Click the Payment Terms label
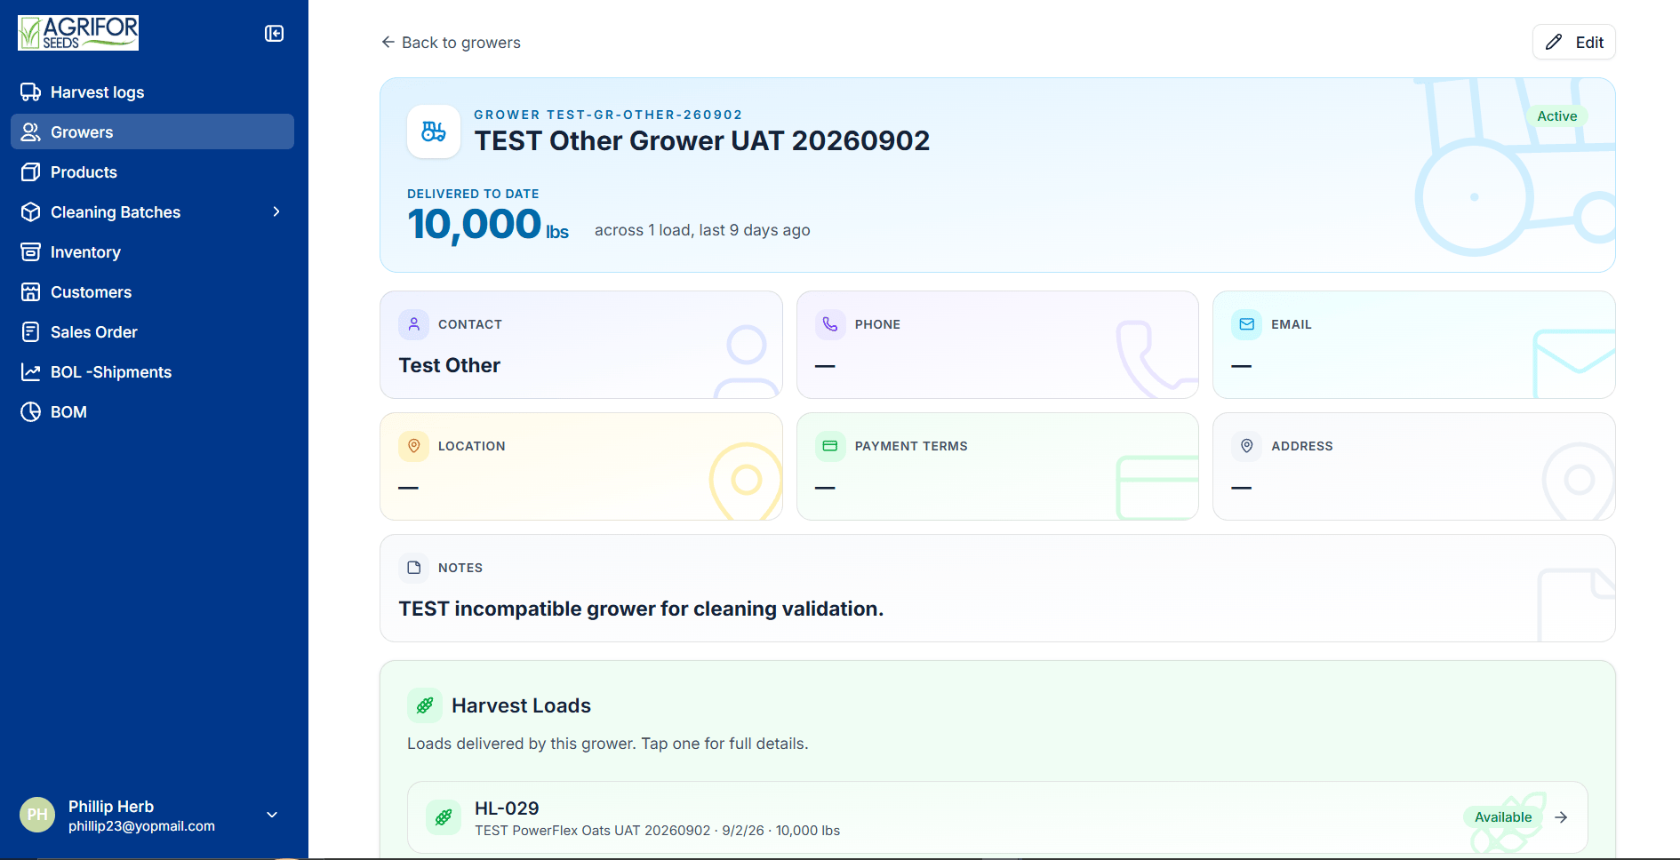The width and height of the screenshot is (1680, 860). coord(911,446)
